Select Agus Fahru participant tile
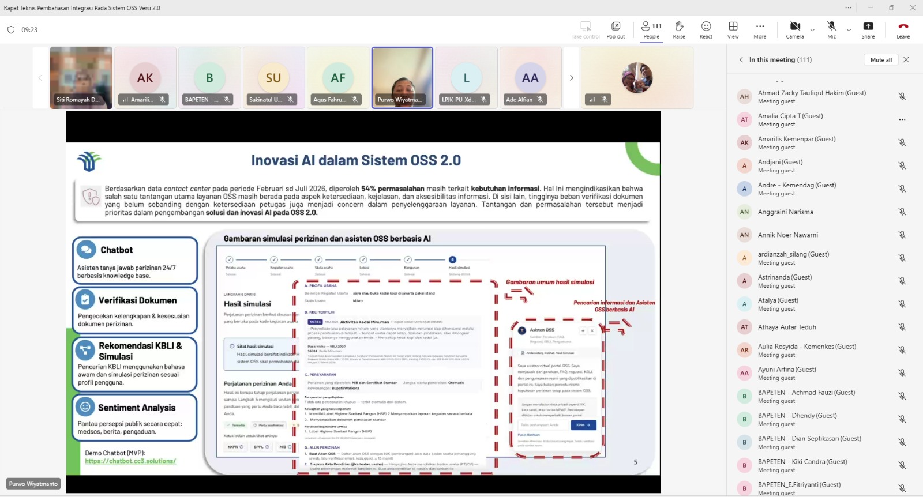 pos(338,78)
